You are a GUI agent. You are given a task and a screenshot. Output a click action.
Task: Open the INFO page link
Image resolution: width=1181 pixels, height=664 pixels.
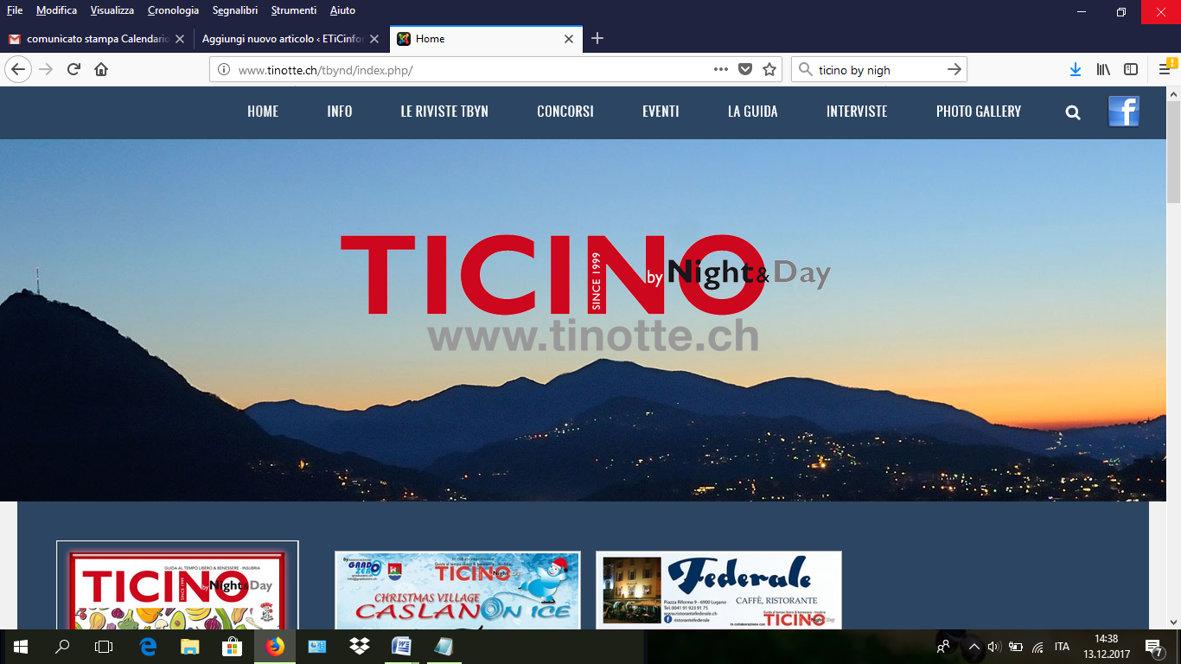pos(340,112)
